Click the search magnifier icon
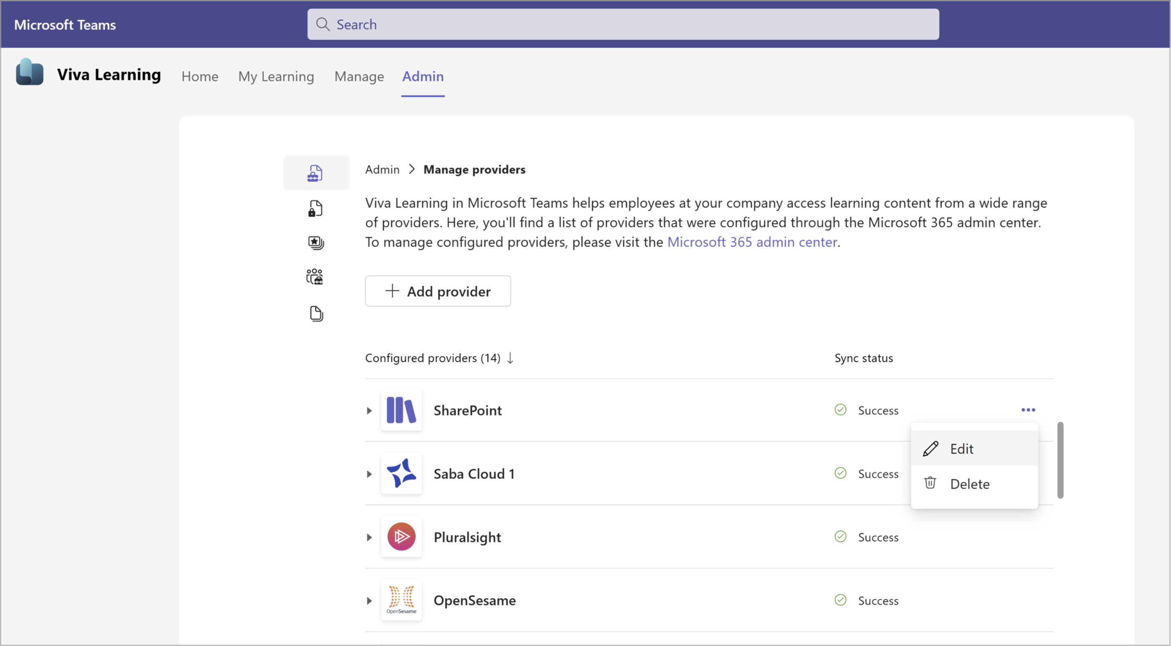This screenshot has height=646, width=1171. tap(323, 24)
